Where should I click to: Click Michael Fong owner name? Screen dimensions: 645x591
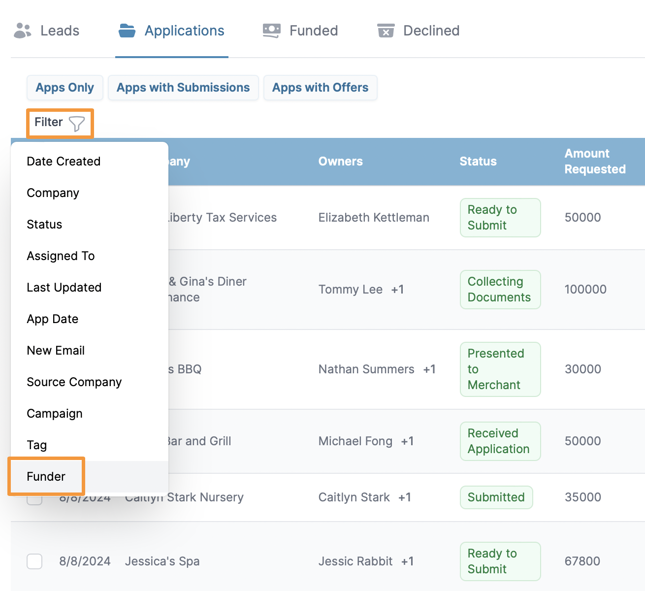click(x=355, y=441)
